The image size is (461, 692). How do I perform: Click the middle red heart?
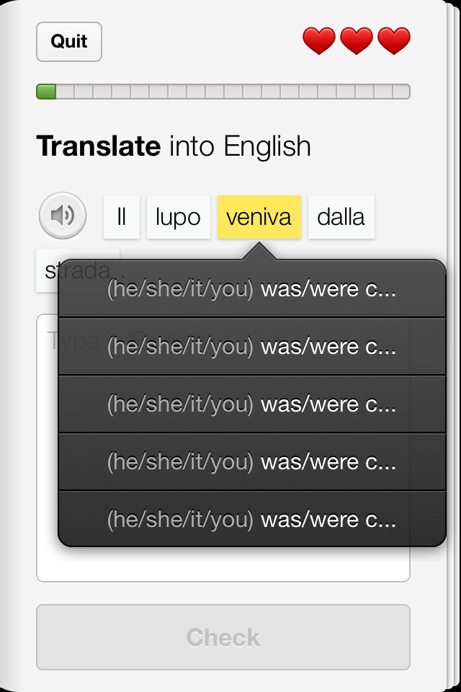coord(357,41)
